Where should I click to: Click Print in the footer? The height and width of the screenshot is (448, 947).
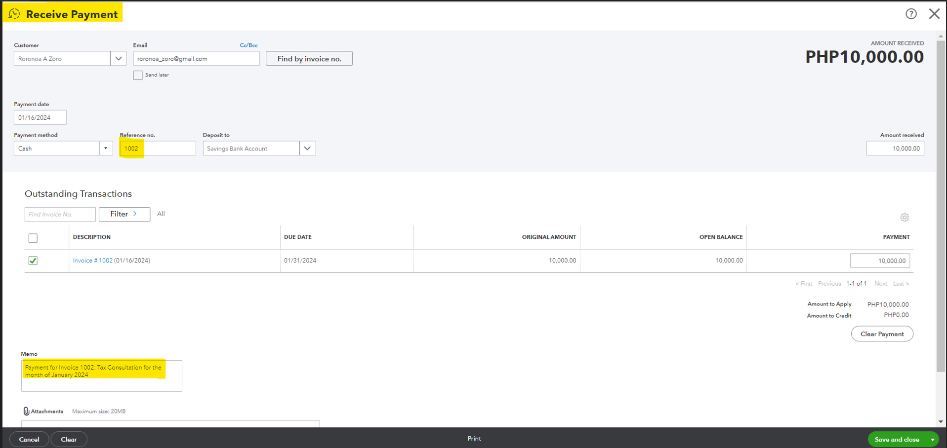[474, 439]
